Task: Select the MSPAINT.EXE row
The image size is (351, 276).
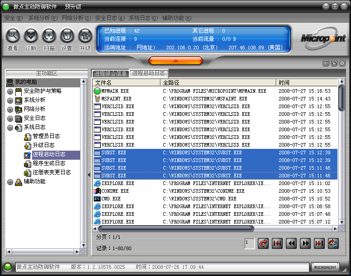Action: pyautogui.click(x=215, y=99)
